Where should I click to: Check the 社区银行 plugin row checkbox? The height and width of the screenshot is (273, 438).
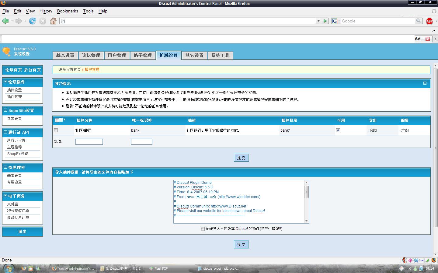(x=56, y=130)
